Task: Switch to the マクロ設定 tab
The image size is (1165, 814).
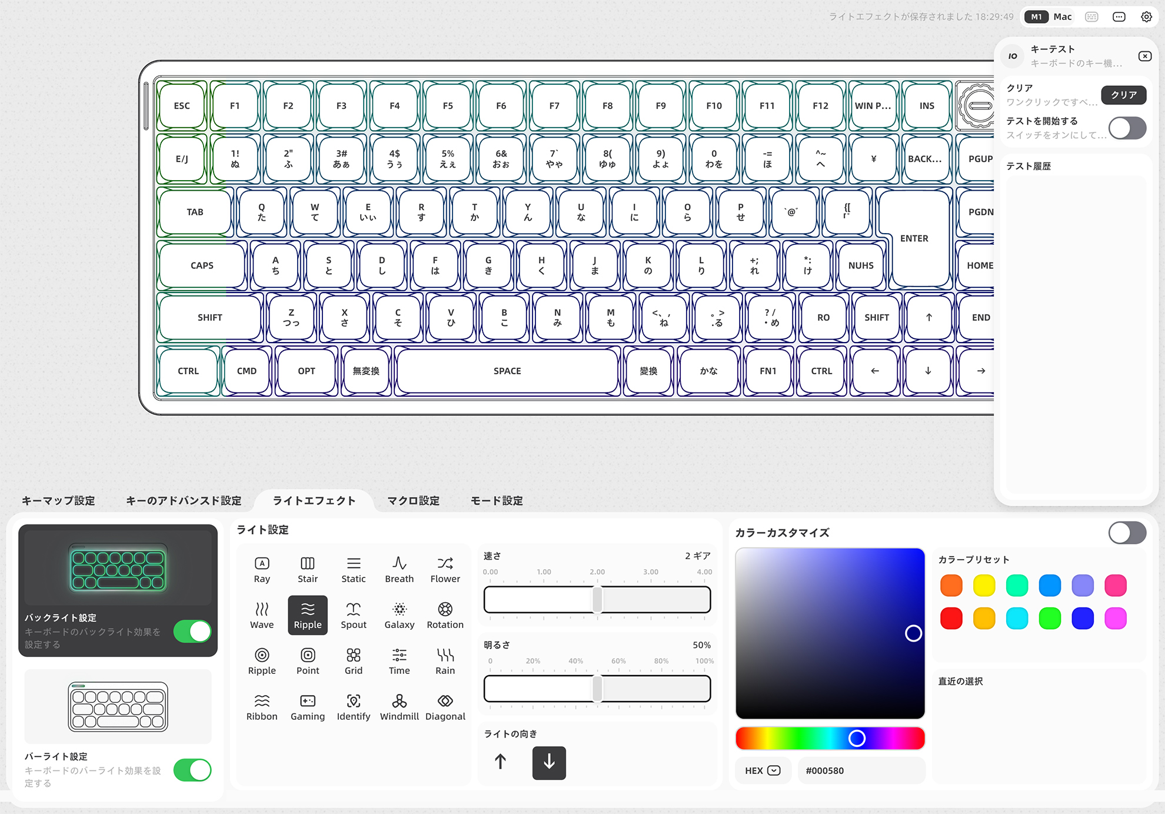Action: tap(413, 500)
